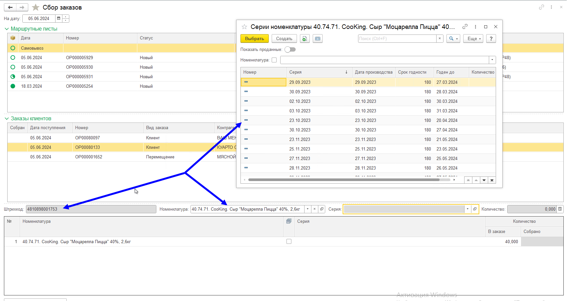
Task: Sort by the Дата производства column header
Action: (x=374, y=72)
